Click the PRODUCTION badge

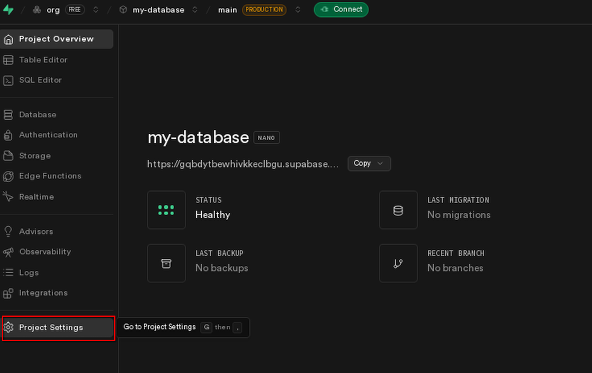264,10
